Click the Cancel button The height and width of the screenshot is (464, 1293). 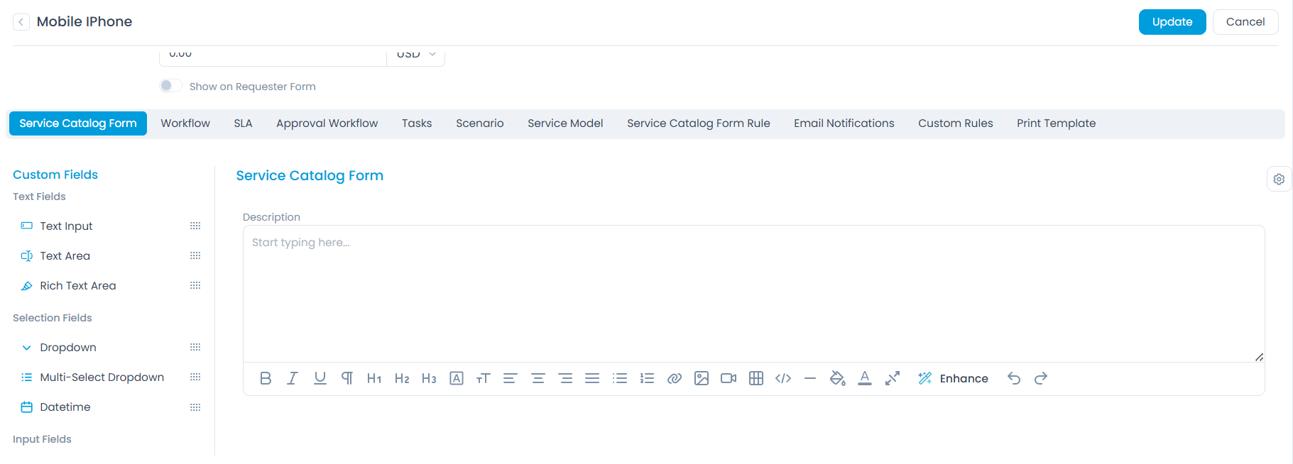coord(1245,22)
